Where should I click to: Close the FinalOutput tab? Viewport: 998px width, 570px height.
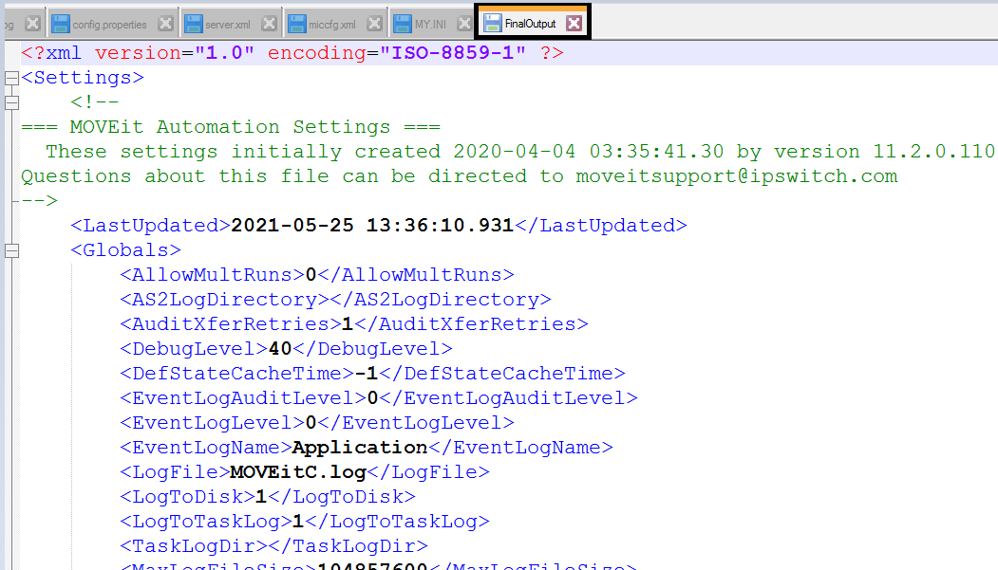click(574, 23)
